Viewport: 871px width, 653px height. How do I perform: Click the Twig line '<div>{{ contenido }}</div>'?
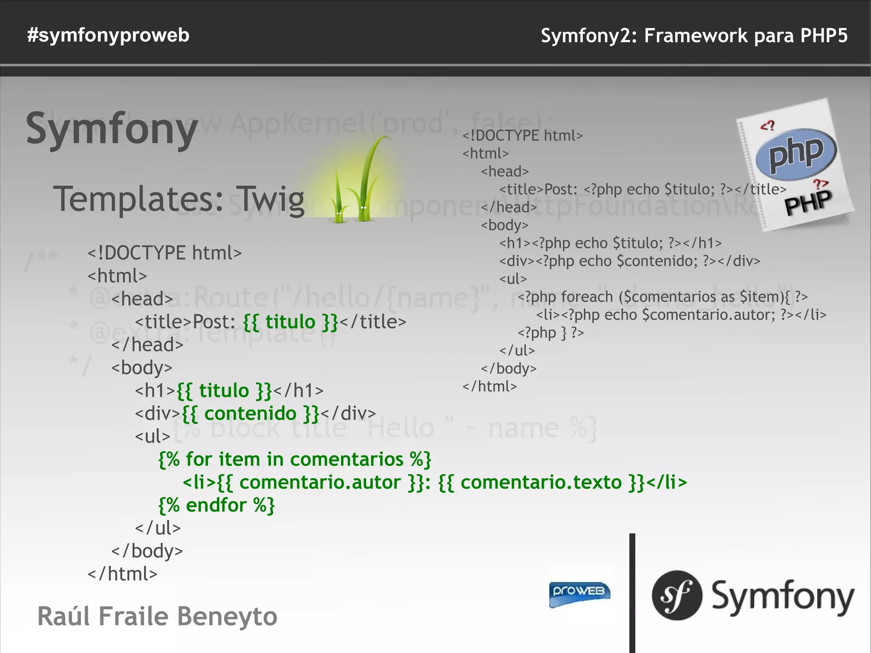point(256,413)
